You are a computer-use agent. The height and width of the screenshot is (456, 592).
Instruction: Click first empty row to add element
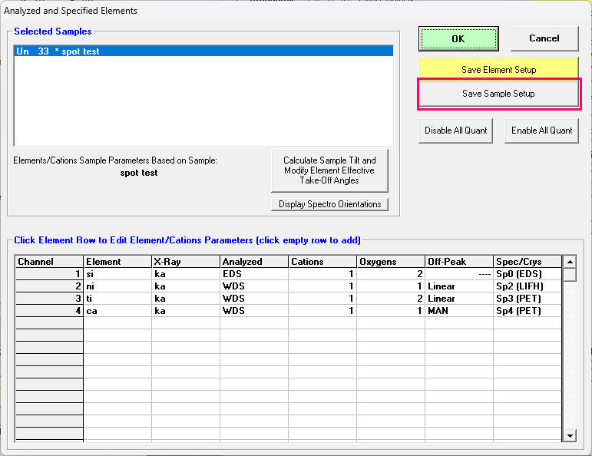pos(117,323)
